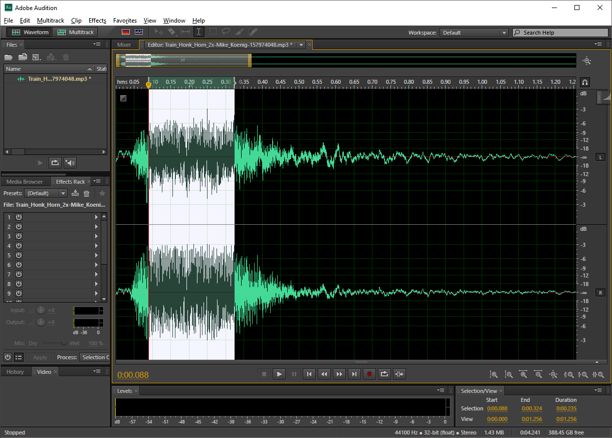The image size is (612, 438).
Task: Toggle Loop Playback in transport bar
Action: point(384,374)
